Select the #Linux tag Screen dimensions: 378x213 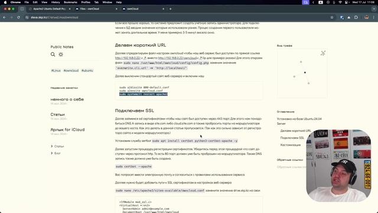pos(56,70)
